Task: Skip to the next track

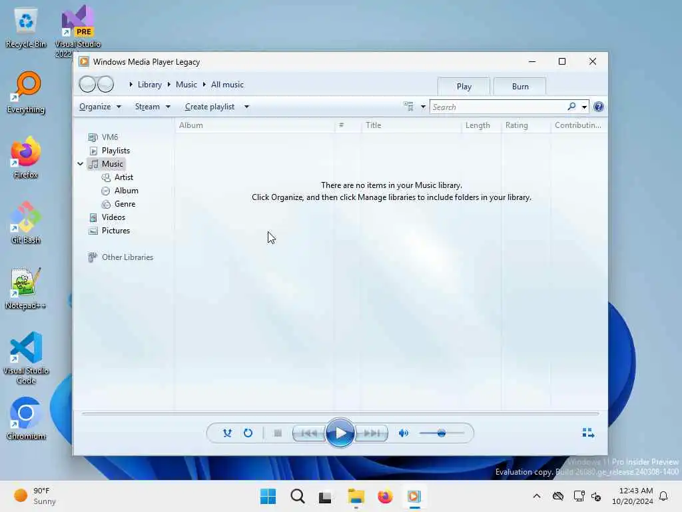Action: point(372,433)
